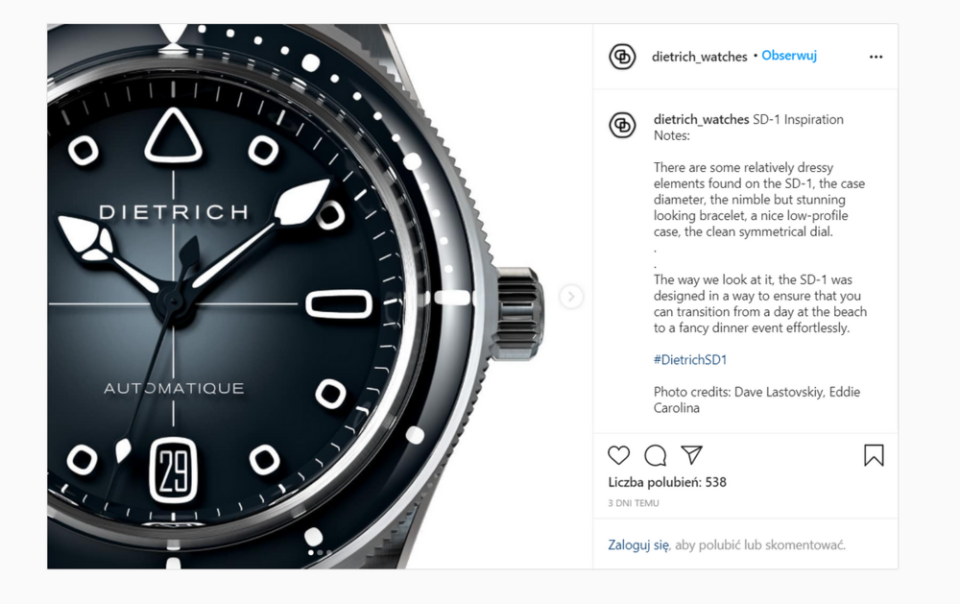Image resolution: width=960 pixels, height=604 pixels.
Task: Click Zaloguj się login link
Action: [638, 544]
